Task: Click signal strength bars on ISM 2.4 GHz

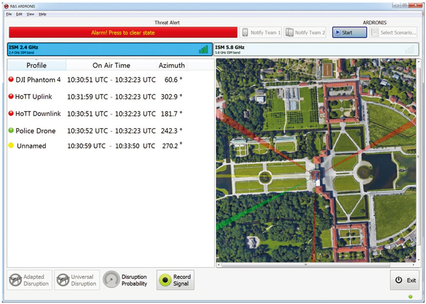Action: (203, 50)
